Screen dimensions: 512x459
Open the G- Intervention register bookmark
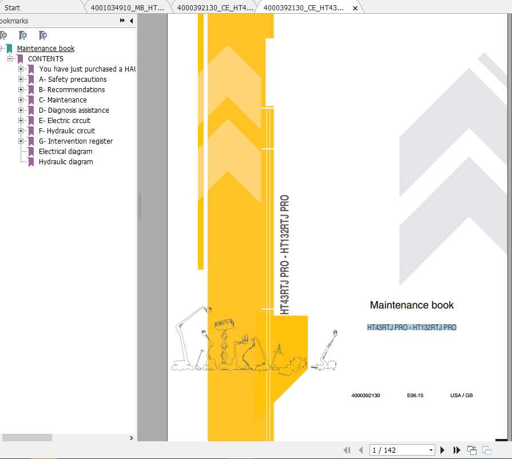76,141
